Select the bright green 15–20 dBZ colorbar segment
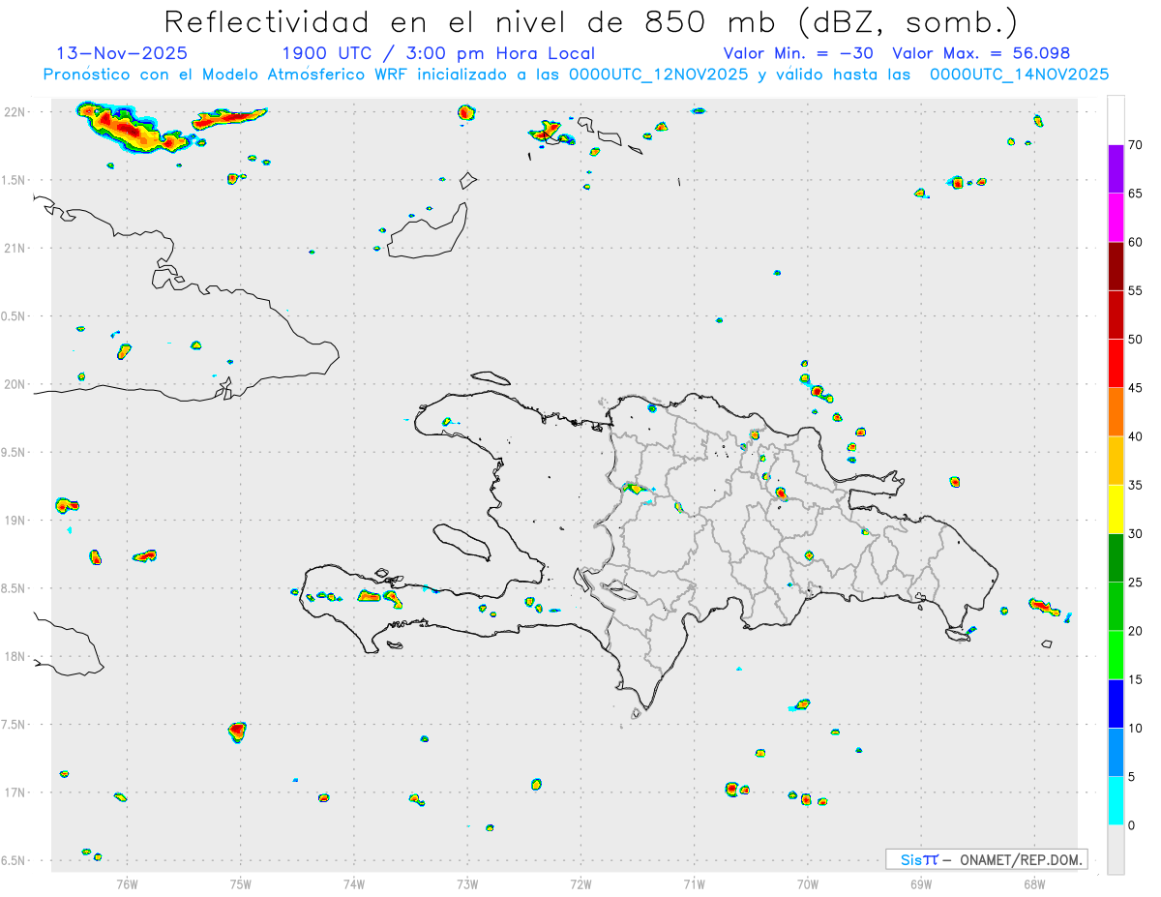Viewport: 1161px width, 897px height. pos(1116,655)
